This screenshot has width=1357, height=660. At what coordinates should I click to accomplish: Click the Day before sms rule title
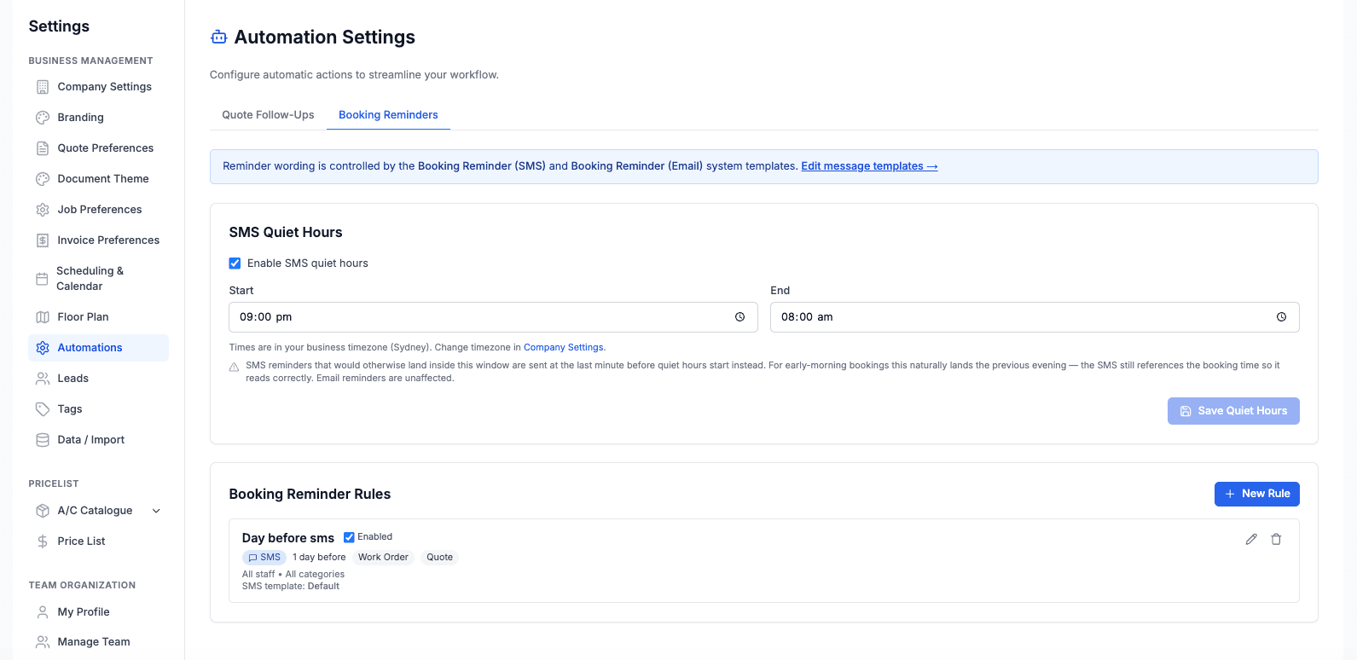tap(288, 538)
